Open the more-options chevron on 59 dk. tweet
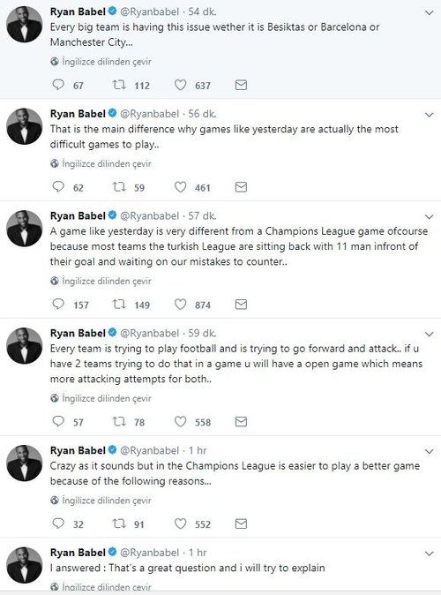Image resolution: width=441 pixels, height=595 pixels. tap(430, 334)
